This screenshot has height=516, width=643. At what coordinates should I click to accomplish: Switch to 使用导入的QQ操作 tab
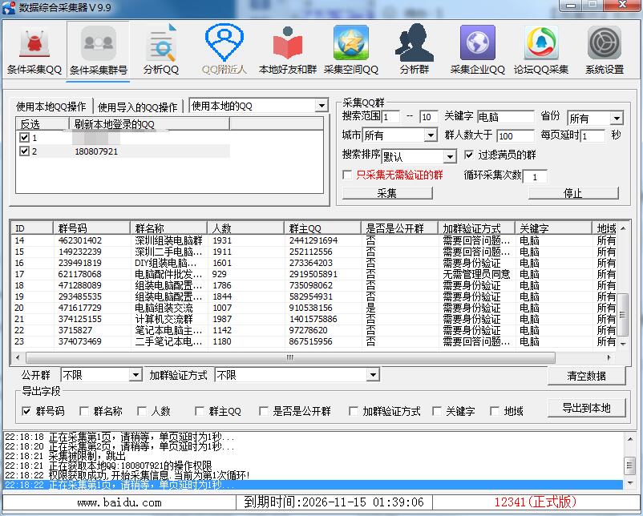point(137,107)
